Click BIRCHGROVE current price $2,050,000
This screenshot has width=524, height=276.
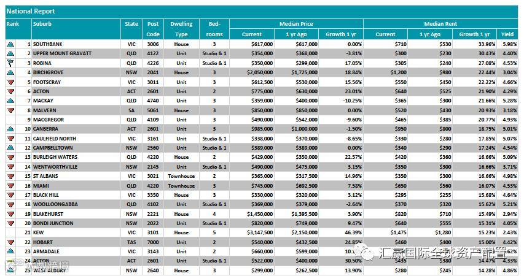pyautogui.click(x=260, y=72)
